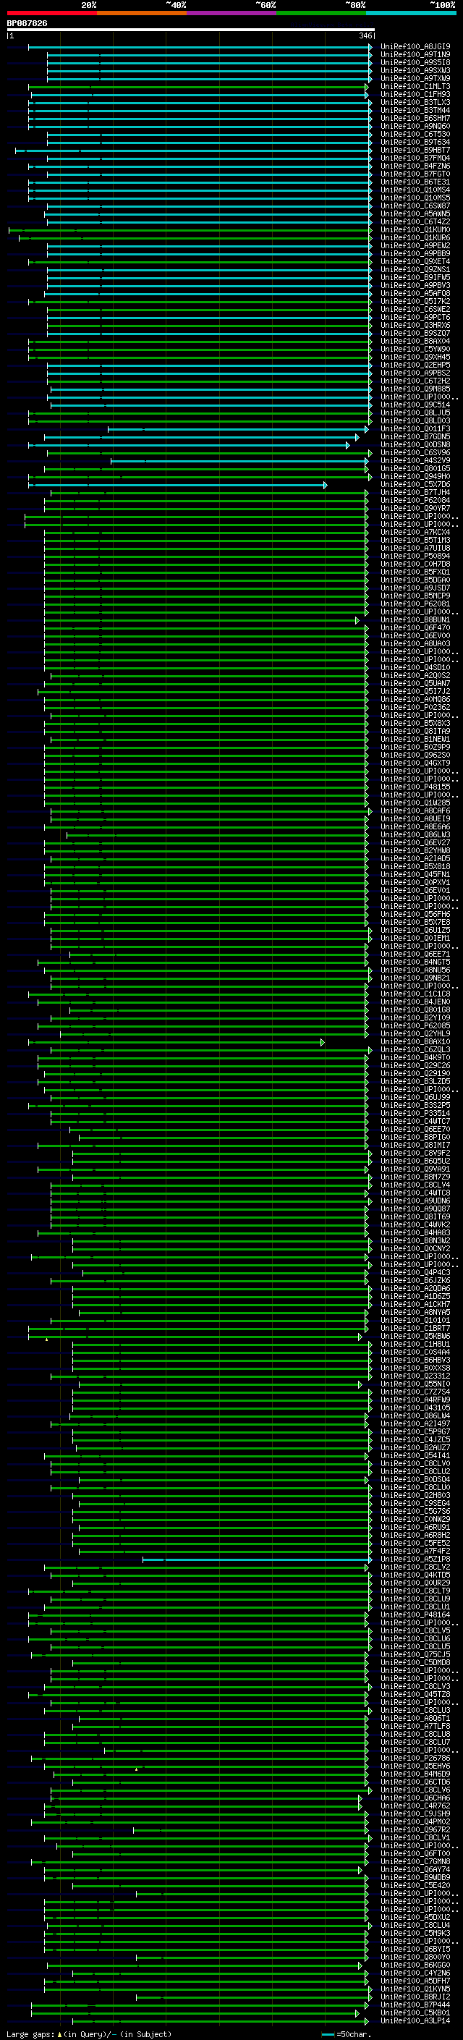Click the purple ~60% identity legend segment
The height and width of the screenshot is (2040, 463).
pyautogui.click(x=231, y=13)
